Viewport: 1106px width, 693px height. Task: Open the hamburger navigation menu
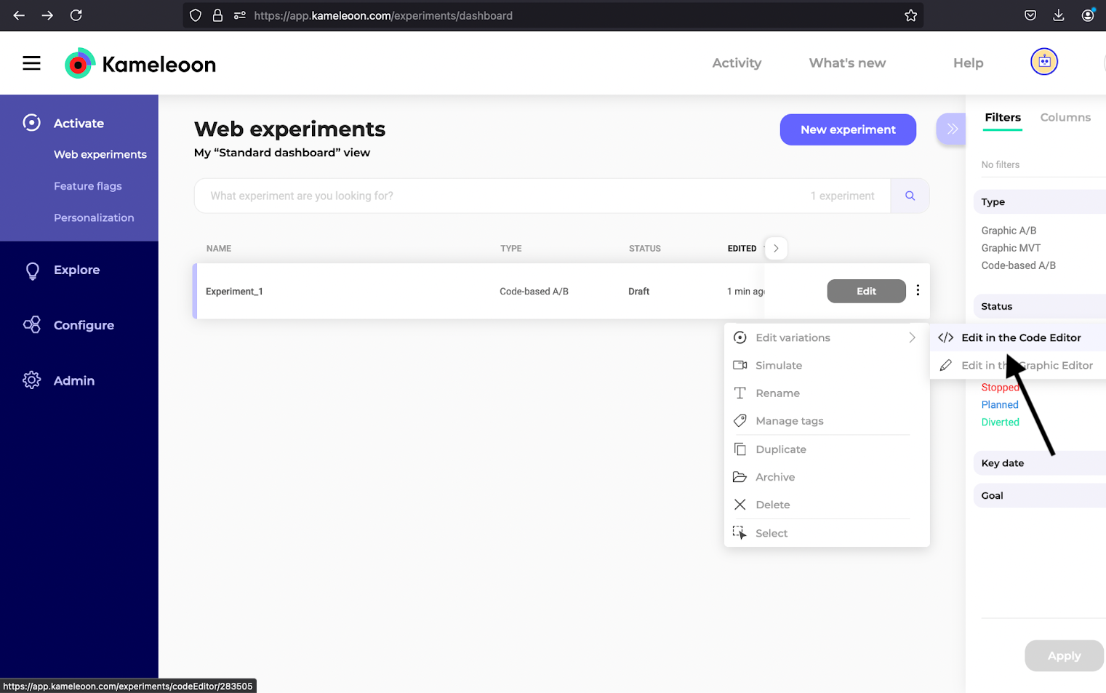pyautogui.click(x=31, y=63)
